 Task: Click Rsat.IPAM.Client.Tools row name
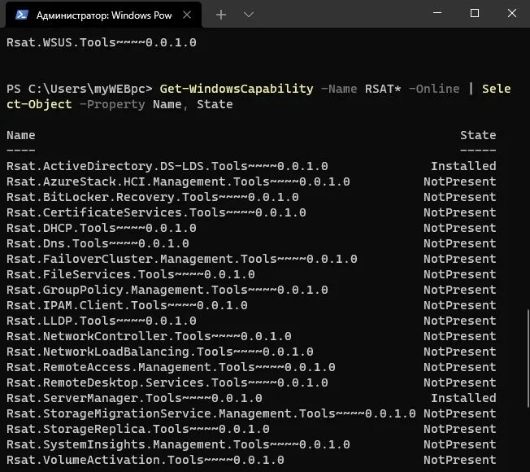127,305
